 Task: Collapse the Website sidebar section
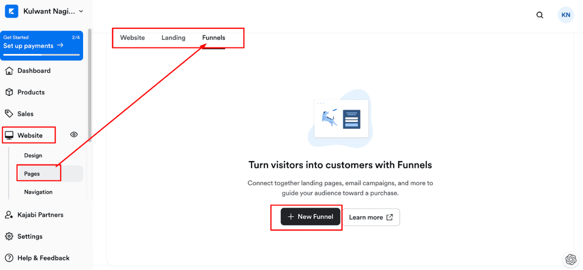(30, 135)
